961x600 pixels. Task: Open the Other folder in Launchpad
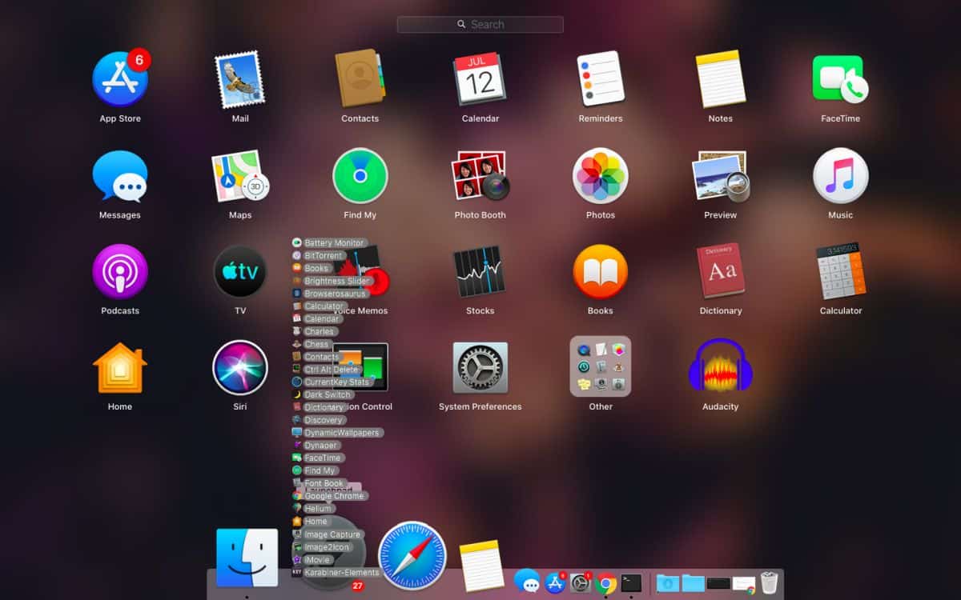(x=601, y=366)
